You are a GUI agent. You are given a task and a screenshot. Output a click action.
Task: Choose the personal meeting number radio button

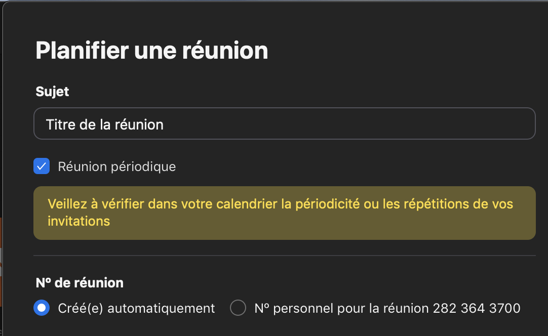(x=238, y=308)
